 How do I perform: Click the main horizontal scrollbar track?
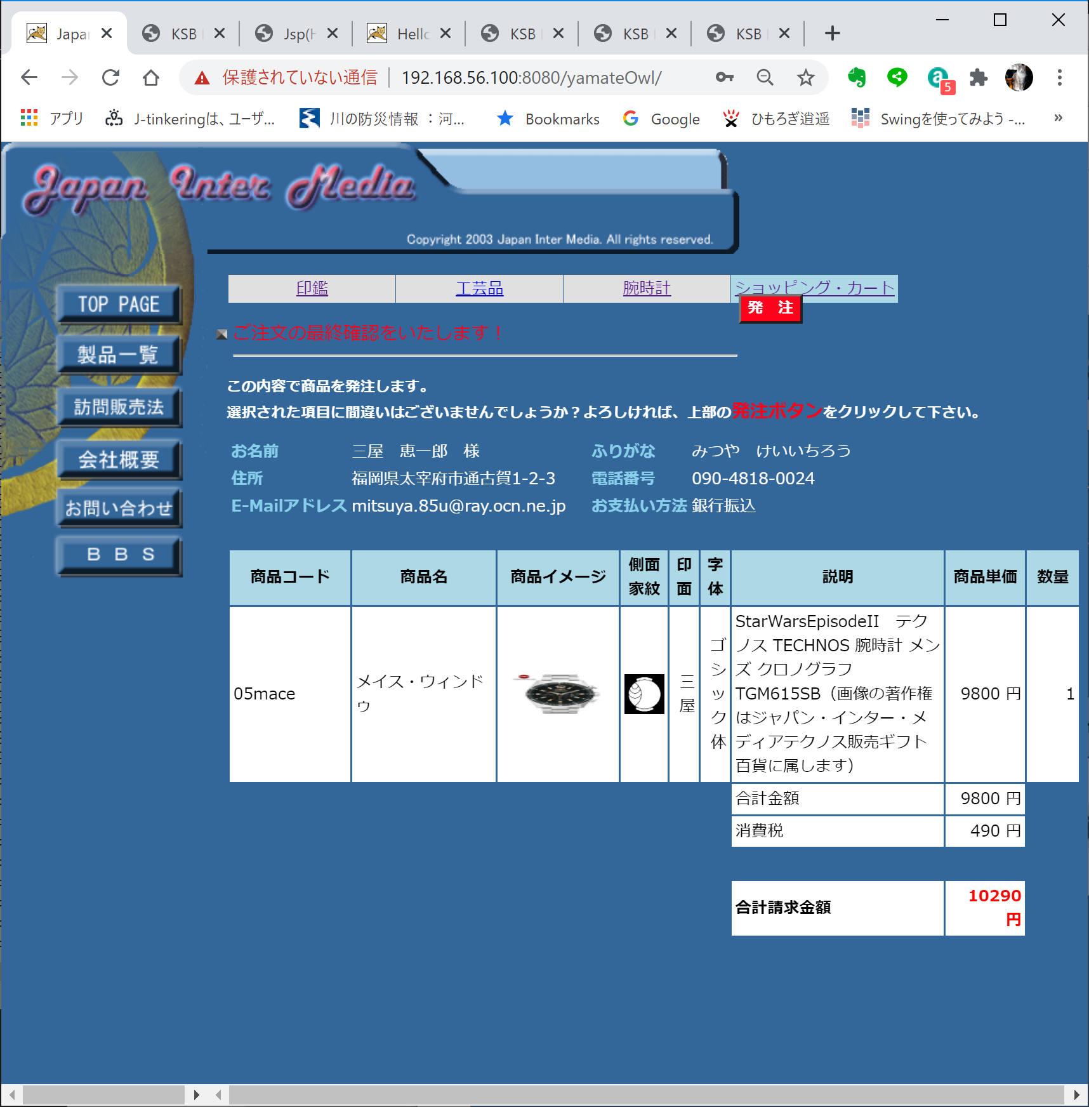646,1094
